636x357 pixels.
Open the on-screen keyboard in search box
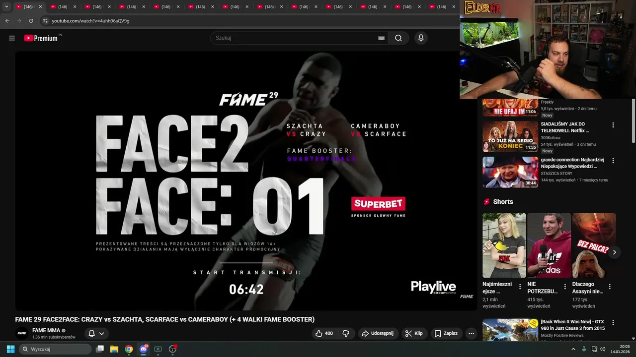(x=381, y=38)
